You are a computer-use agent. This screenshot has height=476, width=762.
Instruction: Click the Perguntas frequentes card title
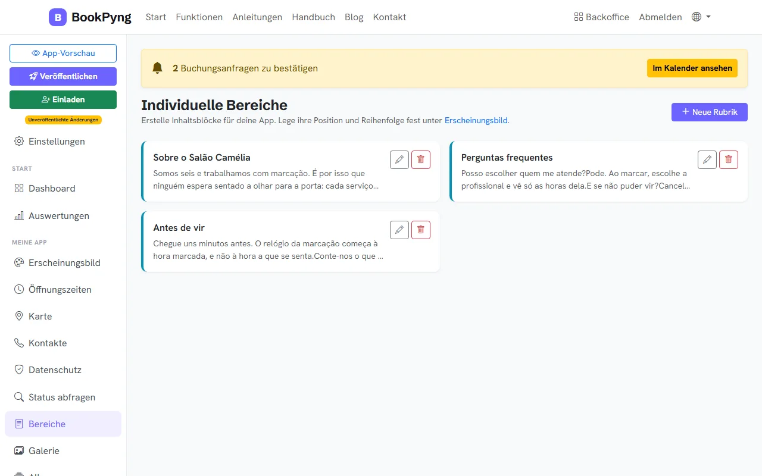coord(507,158)
